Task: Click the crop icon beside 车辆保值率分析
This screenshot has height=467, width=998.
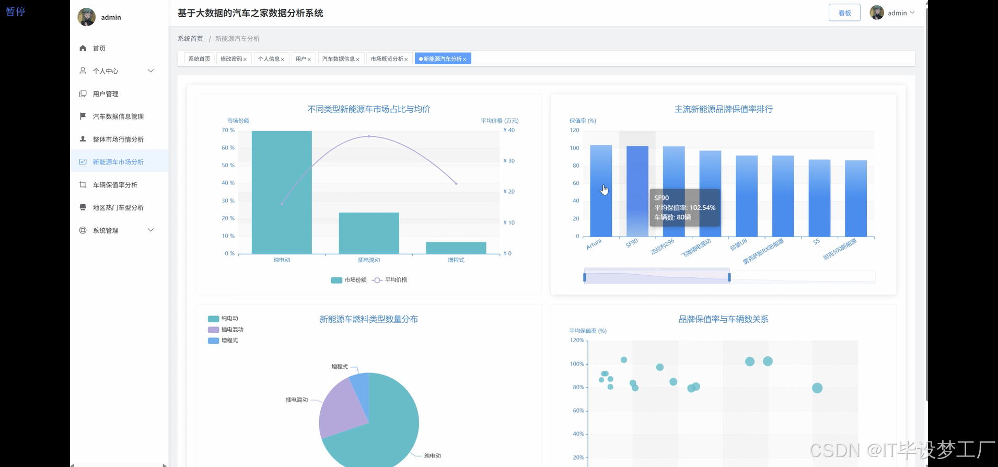Action: coord(83,184)
